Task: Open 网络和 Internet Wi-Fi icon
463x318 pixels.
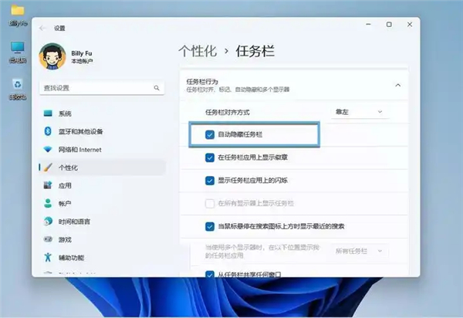Action: pyautogui.click(x=48, y=149)
